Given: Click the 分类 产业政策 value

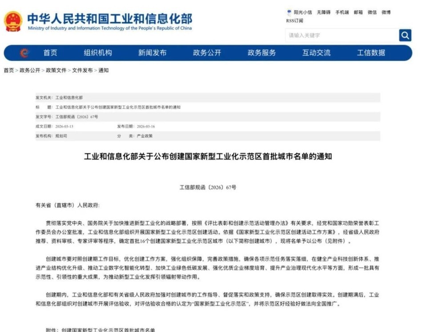Looking at the screenshot, I should [145, 136].
